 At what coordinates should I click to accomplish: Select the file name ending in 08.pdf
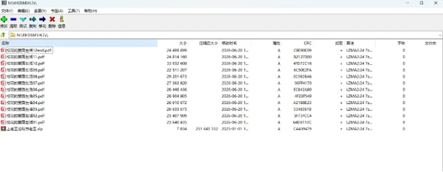pyautogui.click(x=25, y=77)
